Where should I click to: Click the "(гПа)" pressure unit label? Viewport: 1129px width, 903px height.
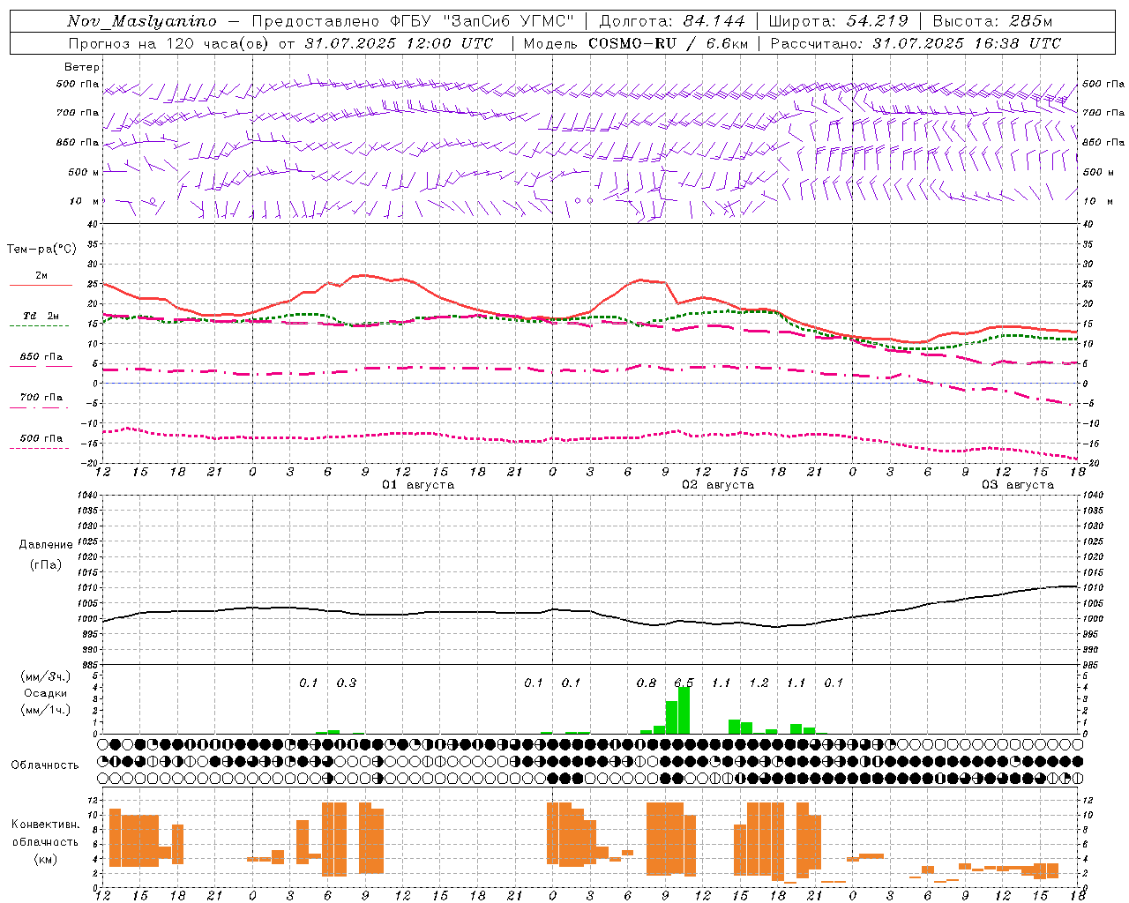click(x=46, y=564)
